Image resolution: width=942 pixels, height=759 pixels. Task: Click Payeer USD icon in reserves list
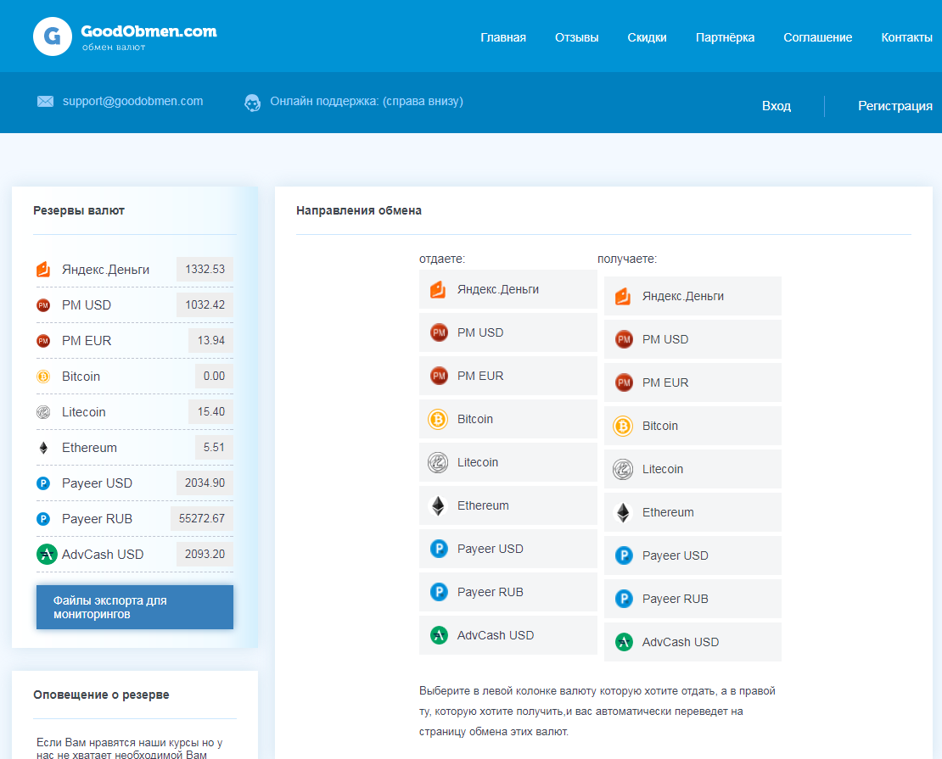(43, 483)
